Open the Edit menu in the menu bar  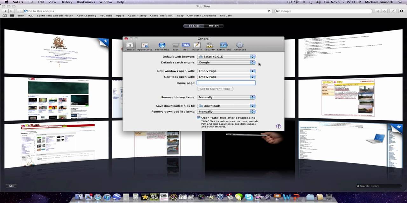click(41, 2)
